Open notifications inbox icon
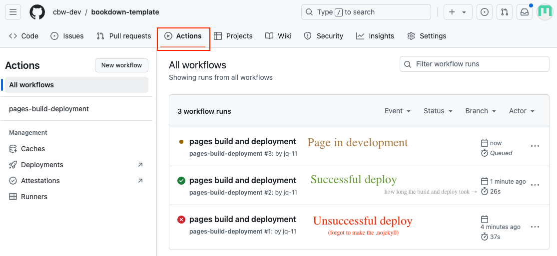557x256 pixels. pyautogui.click(x=525, y=12)
